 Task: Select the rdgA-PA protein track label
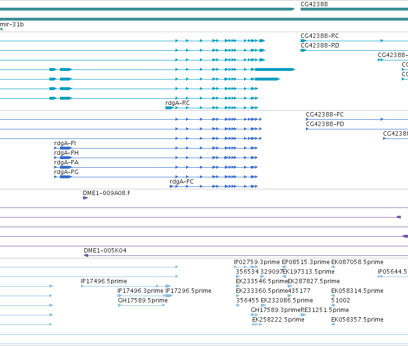click(66, 162)
